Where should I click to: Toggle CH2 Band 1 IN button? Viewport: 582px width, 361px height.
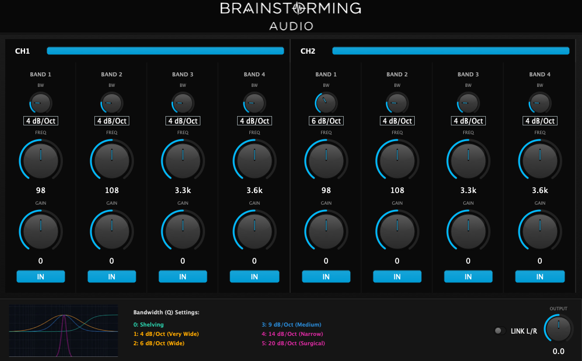[326, 276]
